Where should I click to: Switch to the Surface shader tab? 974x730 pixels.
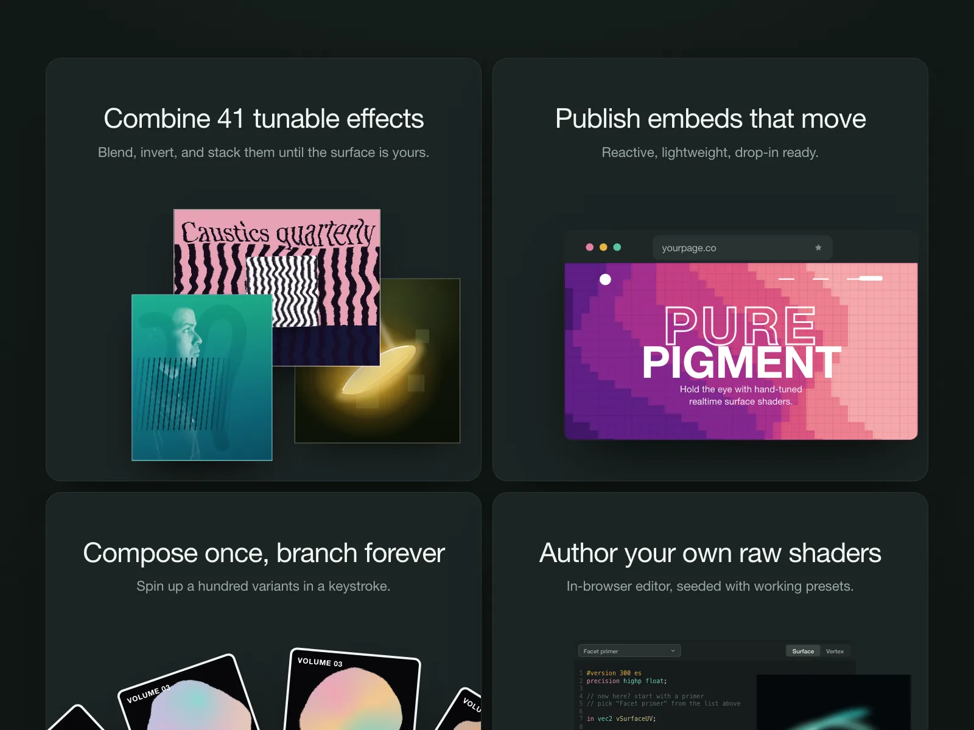pyautogui.click(x=803, y=651)
